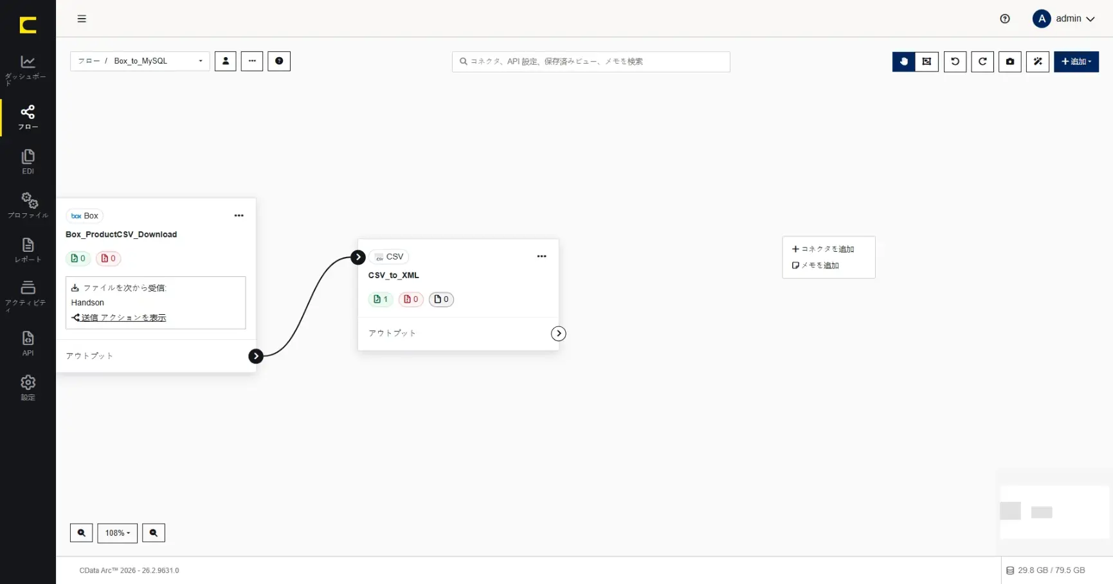The image size is (1113, 584).
Task: Click the red error count on CSV_to_XML
Action: click(x=411, y=299)
